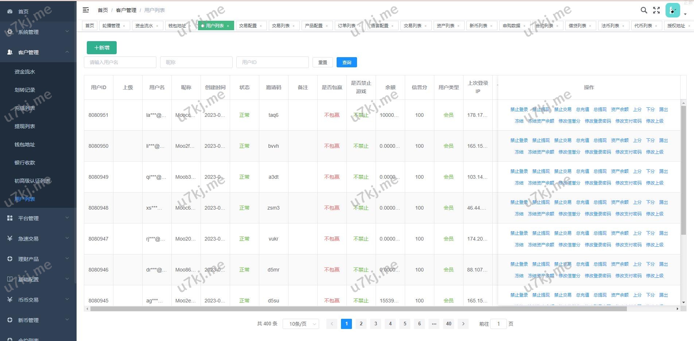Focus the 请输入用户名 input field
694x341 pixels.
(x=120, y=62)
